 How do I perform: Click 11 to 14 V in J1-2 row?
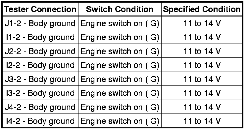pos(202,23)
